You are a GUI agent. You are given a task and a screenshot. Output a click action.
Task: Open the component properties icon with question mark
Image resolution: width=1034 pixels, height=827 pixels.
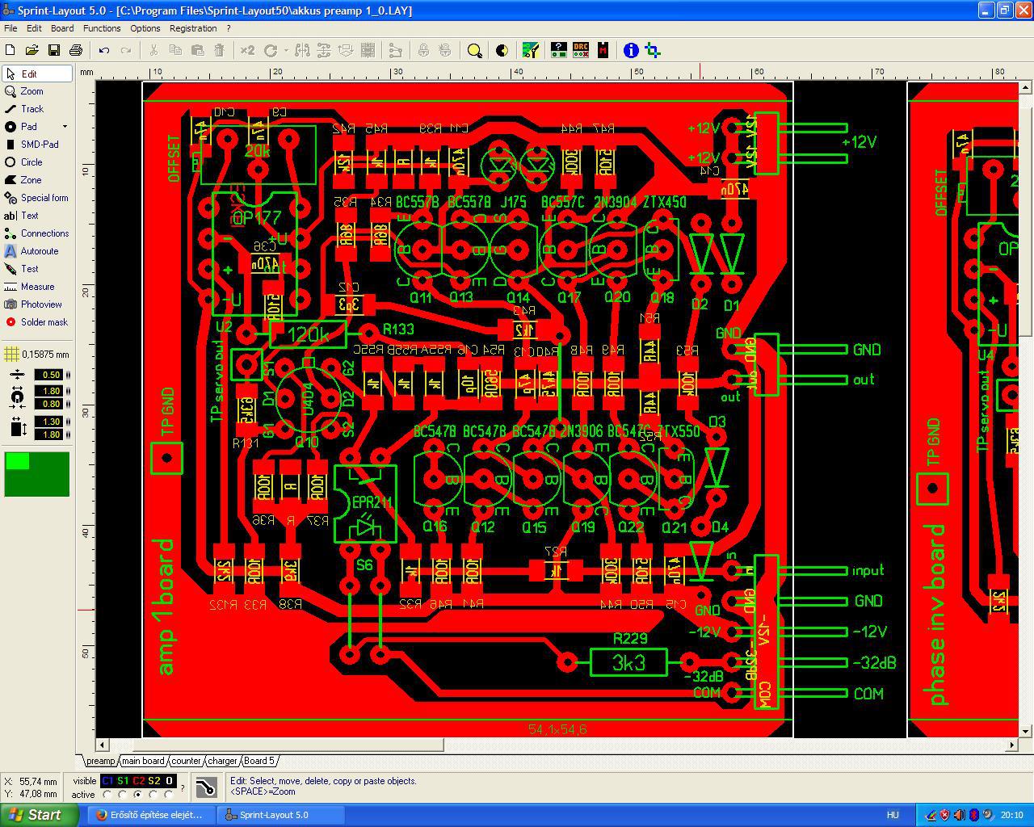558,50
